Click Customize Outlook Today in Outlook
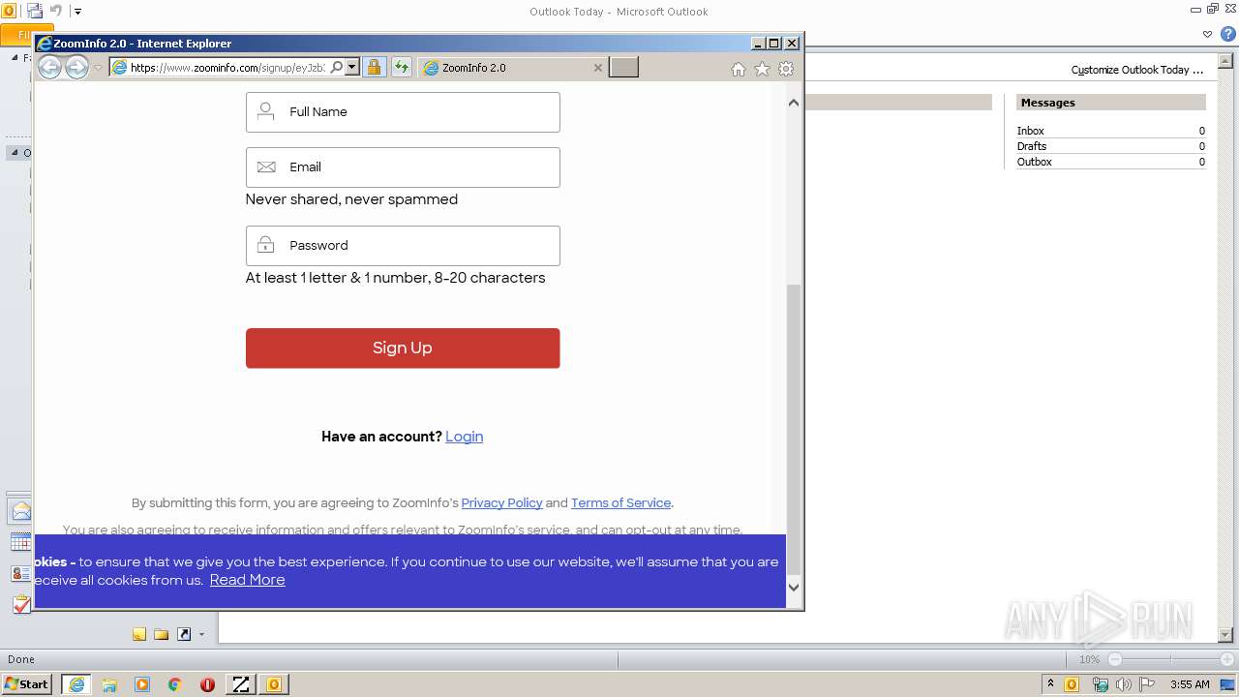Screen dimensions: 1239x697 (x=1137, y=70)
